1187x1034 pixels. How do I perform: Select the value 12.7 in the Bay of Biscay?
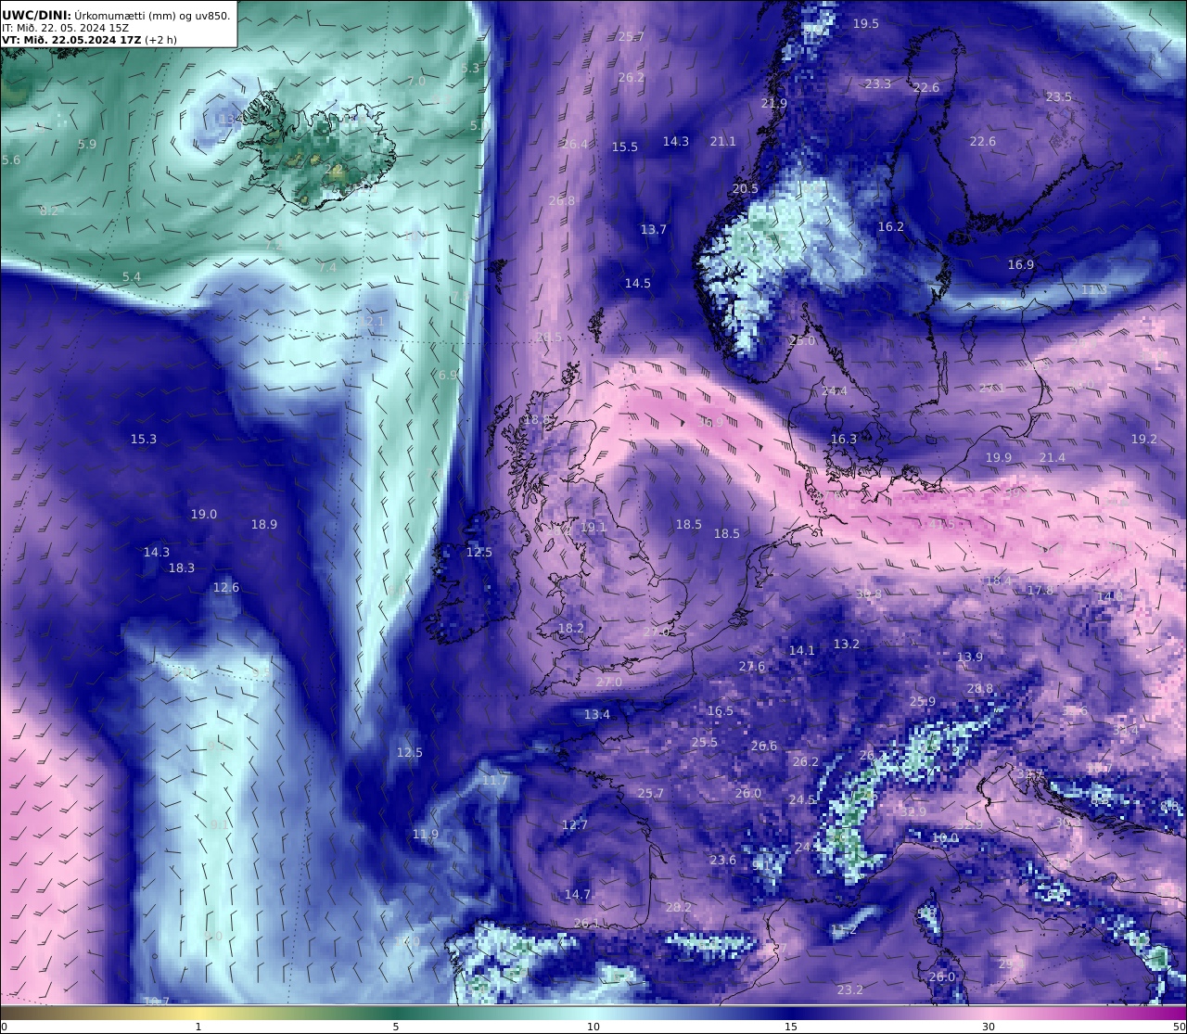(575, 824)
